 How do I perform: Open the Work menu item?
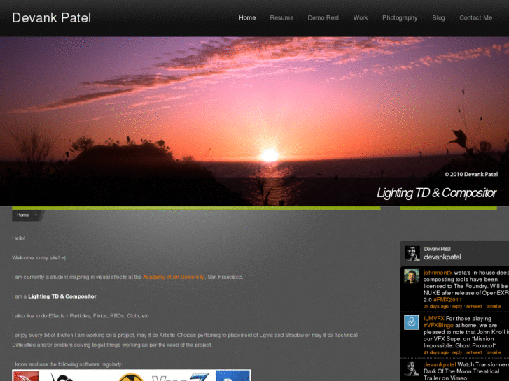pos(361,18)
